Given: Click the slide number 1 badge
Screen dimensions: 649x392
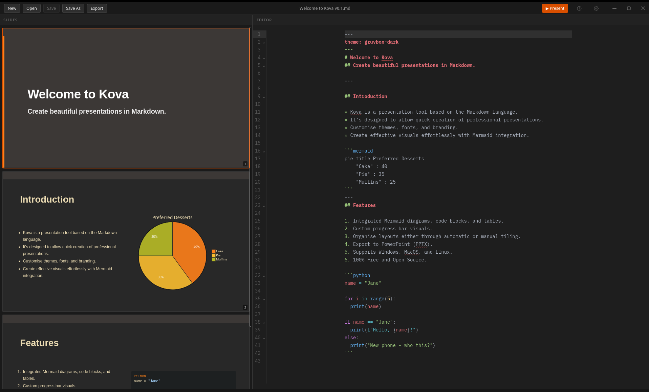Looking at the screenshot, I should click(x=245, y=164).
